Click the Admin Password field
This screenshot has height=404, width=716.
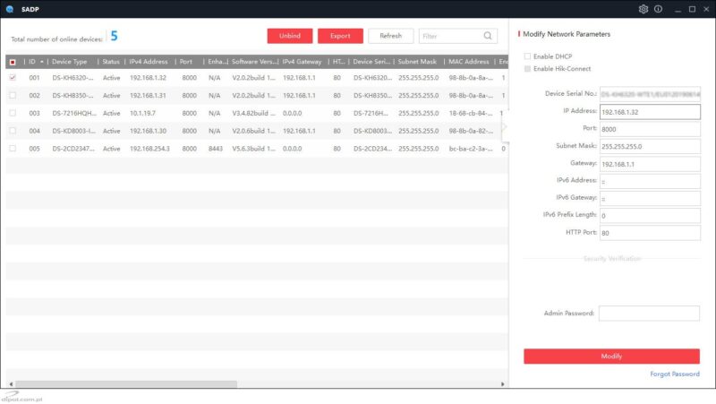point(649,313)
